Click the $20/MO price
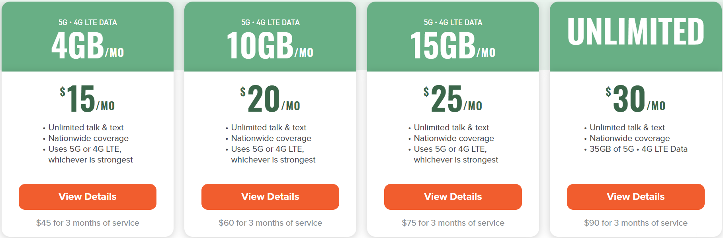This screenshot has width=723, height=238. pyautogui.click(x=270, y=99)
